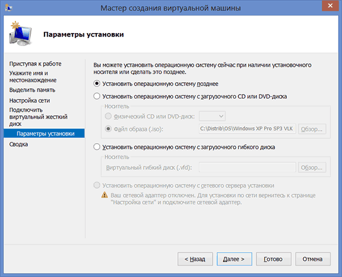This screenshot has height=277, width=342.
Task: Click 'Обзор...' next to ISO file path
Action: pyautogui.click(x=312, y=129)
